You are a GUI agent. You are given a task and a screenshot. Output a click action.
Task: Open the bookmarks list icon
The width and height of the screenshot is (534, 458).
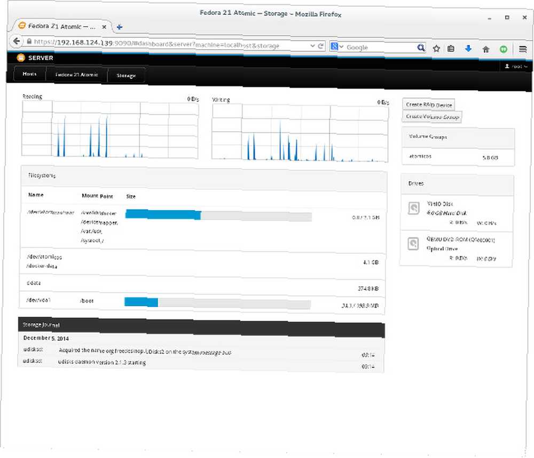point(451,49)
